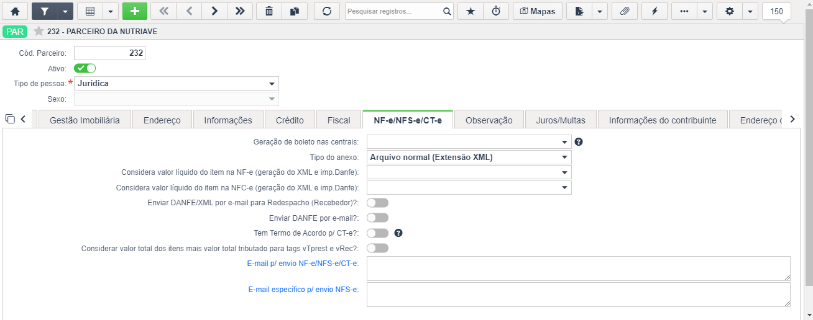Open Informações do contribuinte tab

(663, 120)
